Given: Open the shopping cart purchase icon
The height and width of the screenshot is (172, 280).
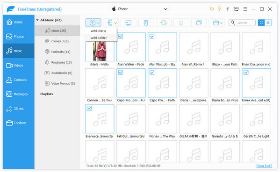Looking at the screenshot, I should click(x=212, y=9).
